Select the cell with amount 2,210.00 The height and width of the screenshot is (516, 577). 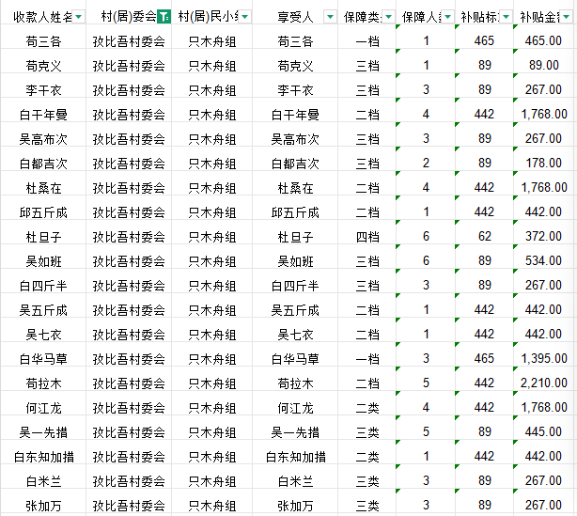[543, 383]
